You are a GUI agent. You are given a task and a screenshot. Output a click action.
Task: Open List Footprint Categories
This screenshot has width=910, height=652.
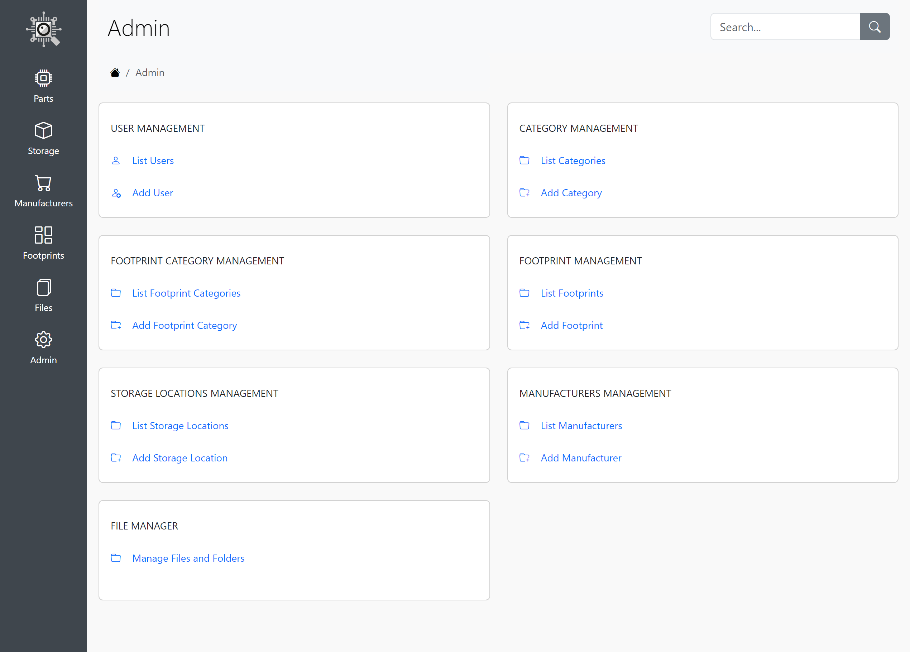(x=186, y=293)
